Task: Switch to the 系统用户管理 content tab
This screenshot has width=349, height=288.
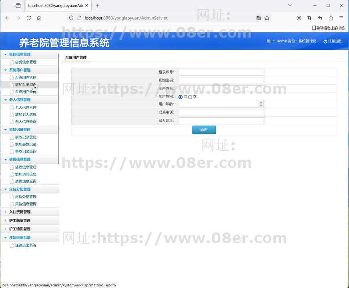Action: click(76, 58)
